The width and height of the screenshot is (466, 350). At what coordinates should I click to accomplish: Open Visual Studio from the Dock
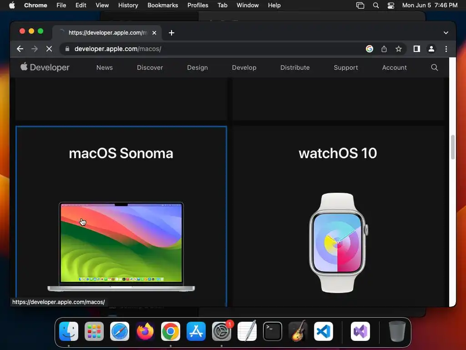pos(360,331)
